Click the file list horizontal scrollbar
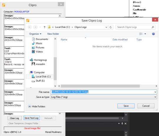Image resolution: width=159 pixels, height=136 pixels. (x=100, y=86)
